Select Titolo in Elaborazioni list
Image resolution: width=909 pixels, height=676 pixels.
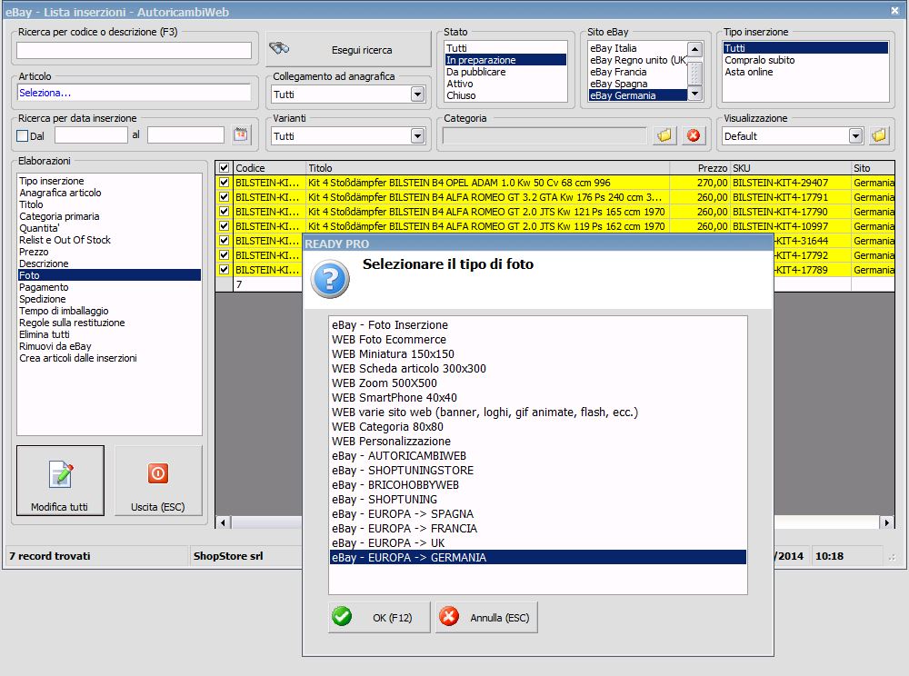tap(110, 204)
